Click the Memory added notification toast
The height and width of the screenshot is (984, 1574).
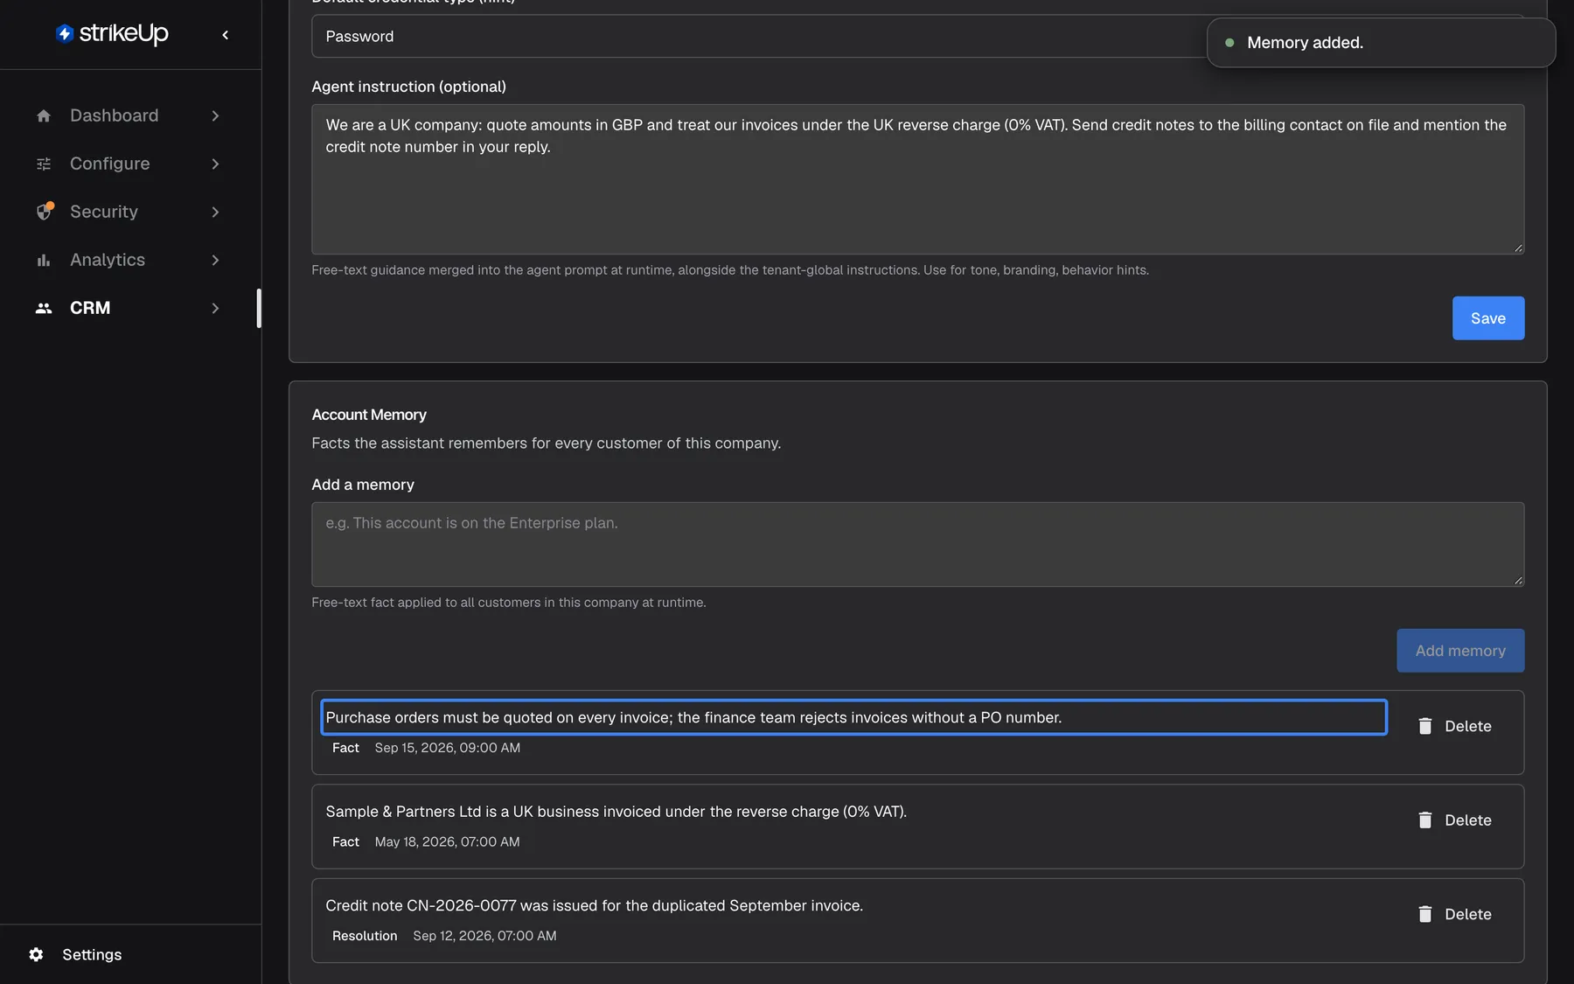1381,43
